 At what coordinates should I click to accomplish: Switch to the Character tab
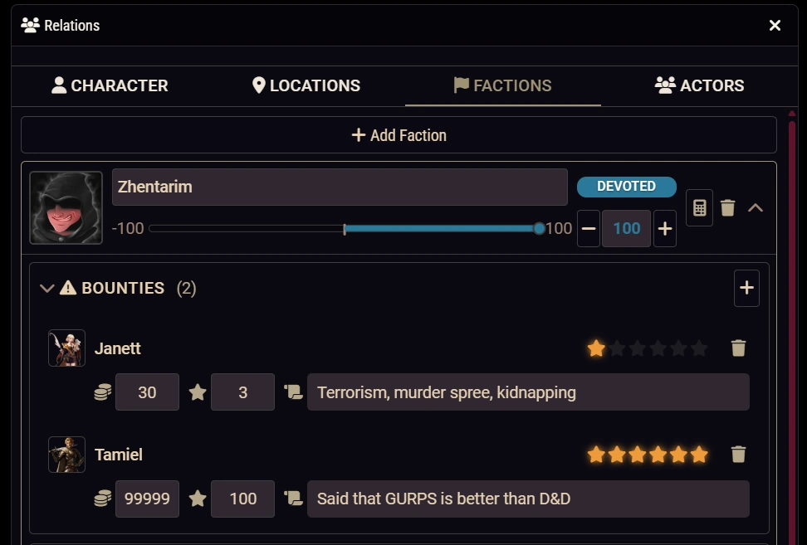(109, 85)
